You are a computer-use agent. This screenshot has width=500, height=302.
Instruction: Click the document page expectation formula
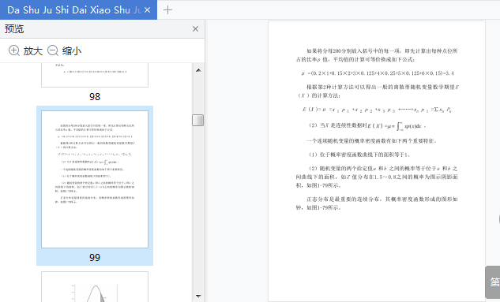pos(377,110)
